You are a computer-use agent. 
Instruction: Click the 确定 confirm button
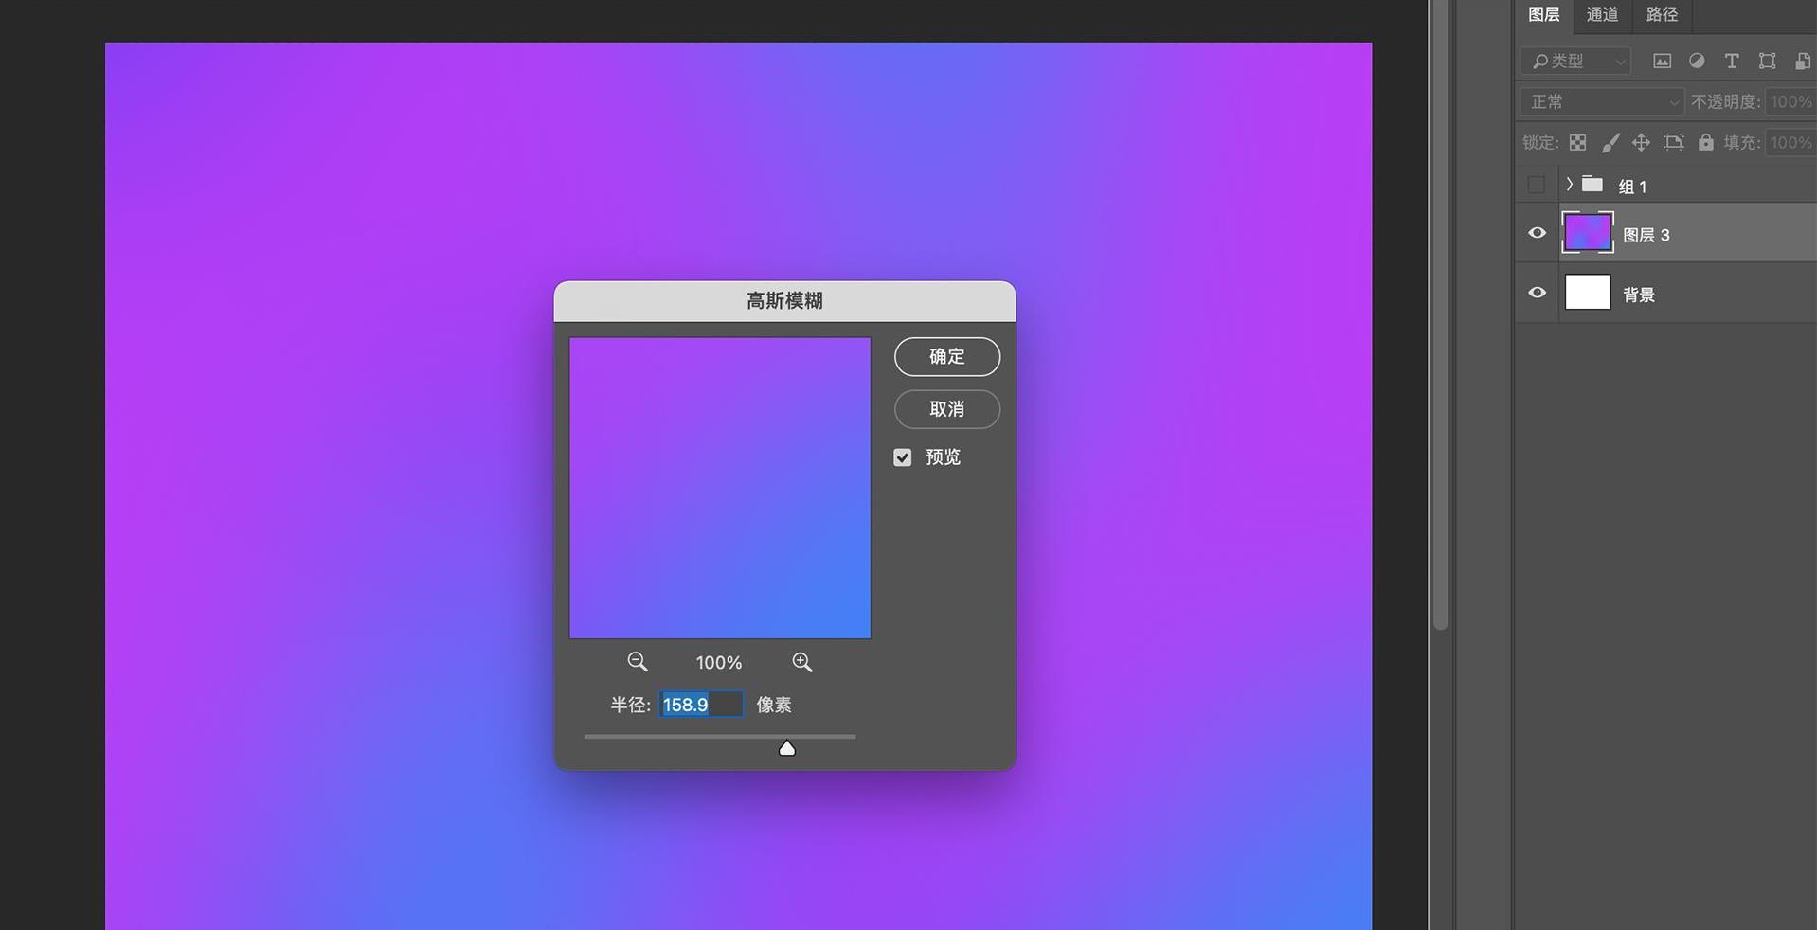click(946, 357)
